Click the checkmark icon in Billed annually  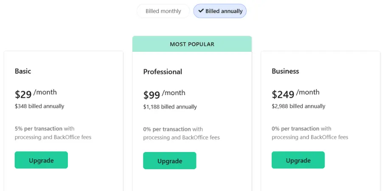tap(201, 11)
